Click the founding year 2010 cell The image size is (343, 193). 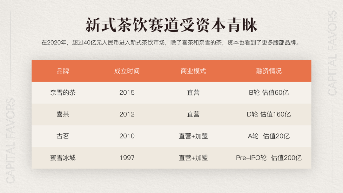click(127, 136)
